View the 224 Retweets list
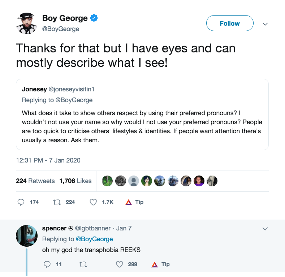Viewport: 285px width, 277px height. (35, 181)
